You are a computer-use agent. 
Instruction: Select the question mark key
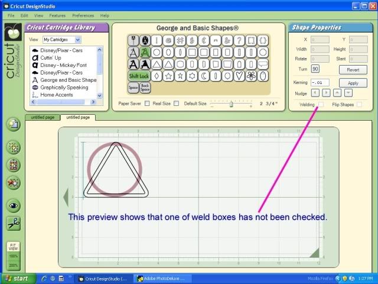(239, 41)
